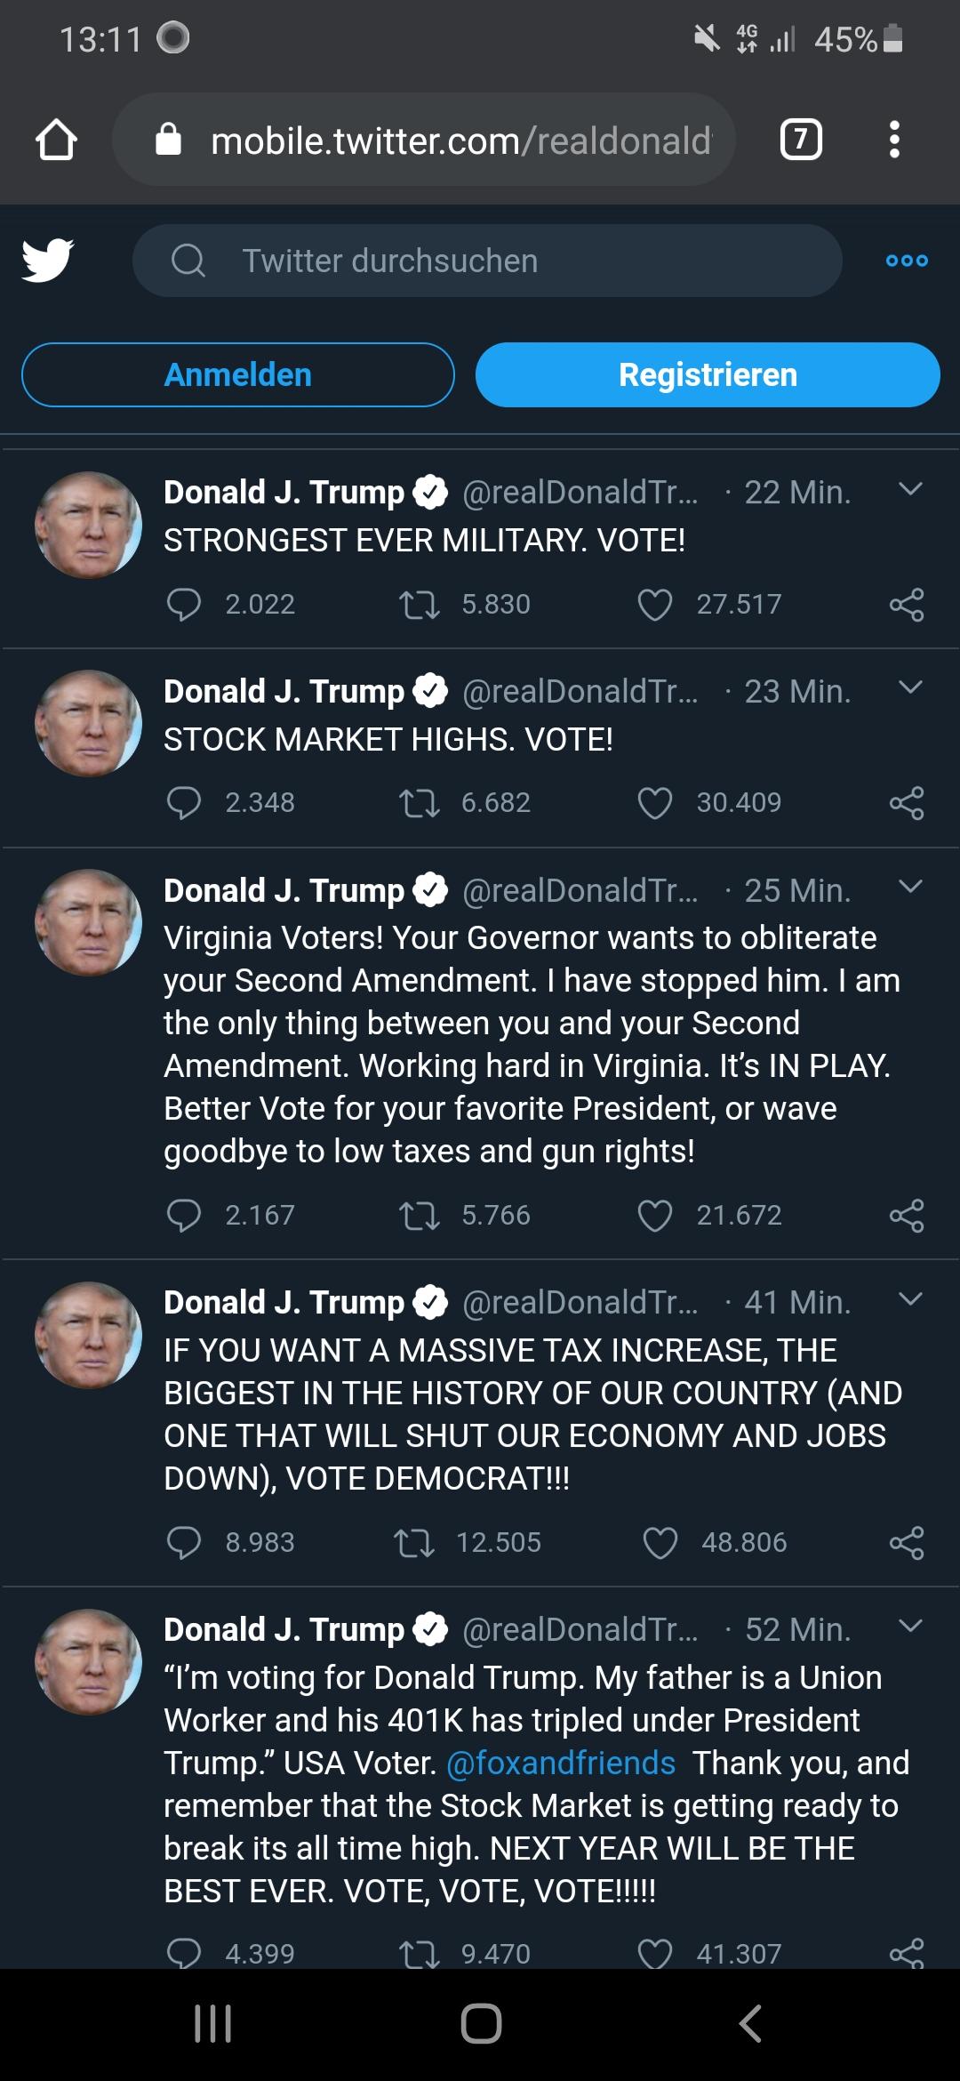Share the STRONGEST EVER MILITARY tweet
This screenshot has height=2081, width=960.
(x=907, y=605)
